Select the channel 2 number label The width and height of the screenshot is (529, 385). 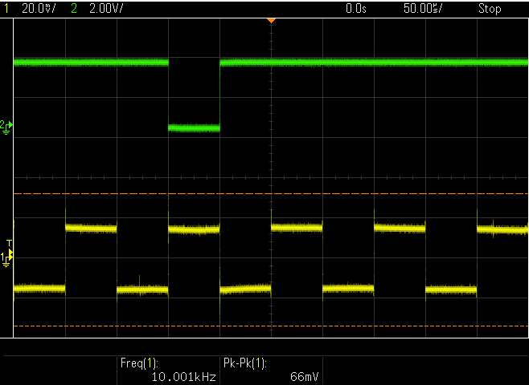(x=74, y=8)
